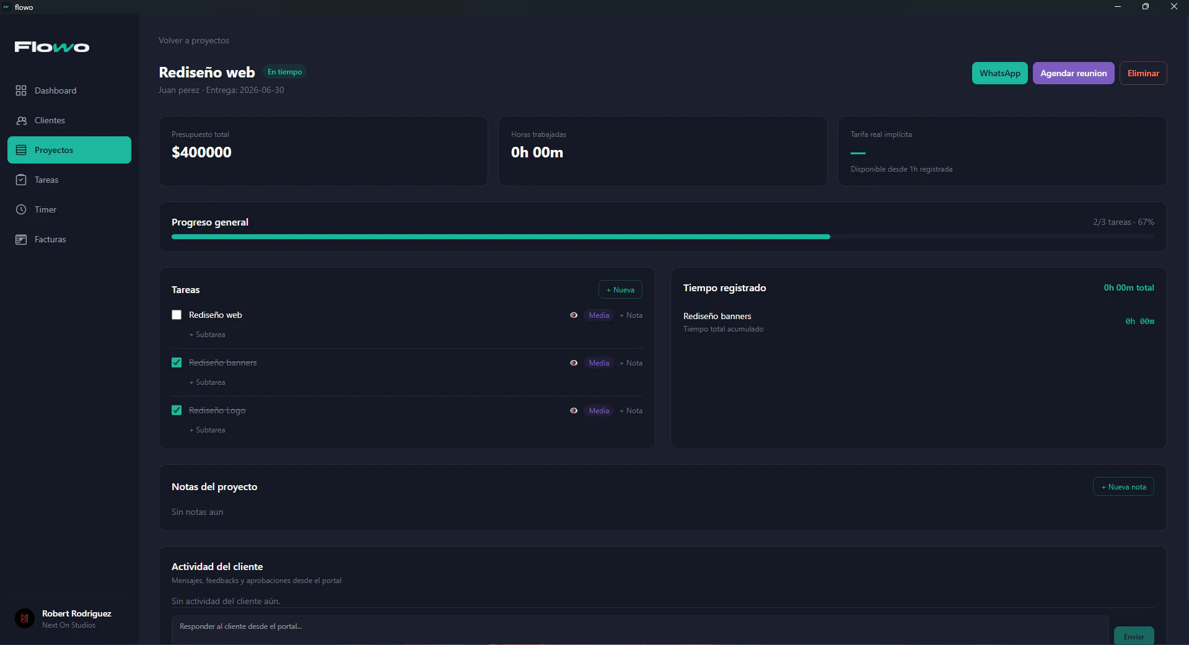Open Tareas in the sidebar
The image size is (1189, 645).
pos(69,180)
